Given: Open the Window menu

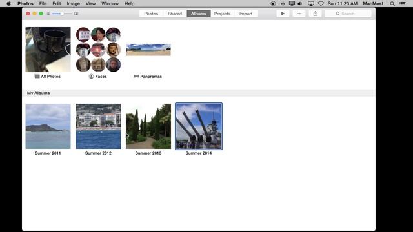Looking at the screenshot, I should [x=110, y=3].
